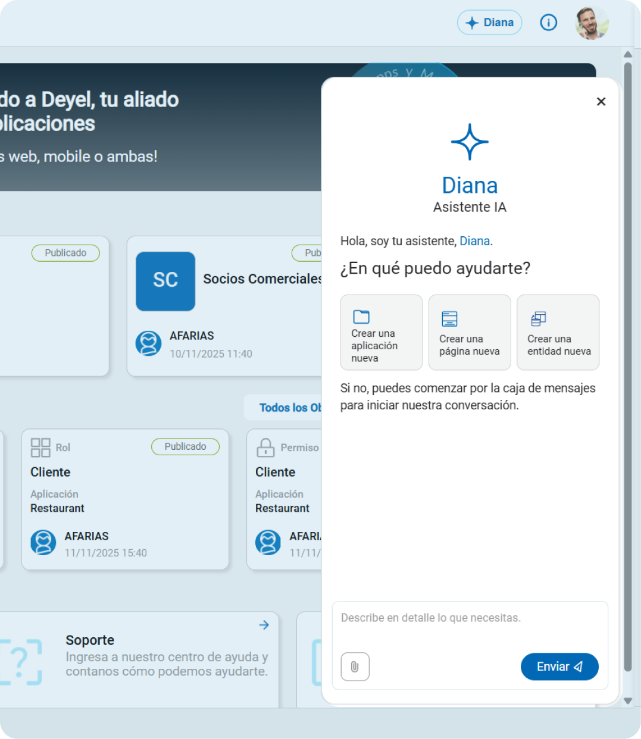Viewport: 641px width, 739px height.
Task: Open the Diana assistant button in header
Action: pos(489,23)
